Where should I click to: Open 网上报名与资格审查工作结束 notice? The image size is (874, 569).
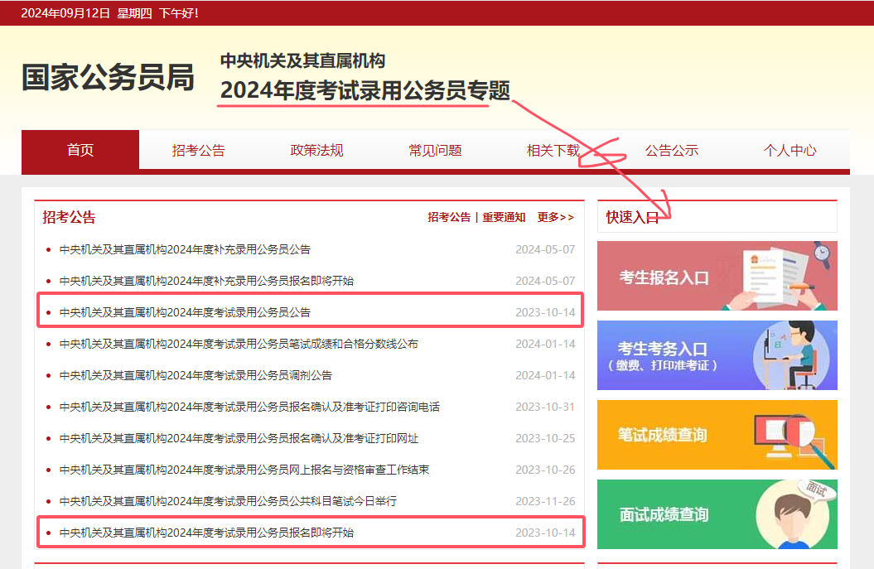tap(244, 470)
